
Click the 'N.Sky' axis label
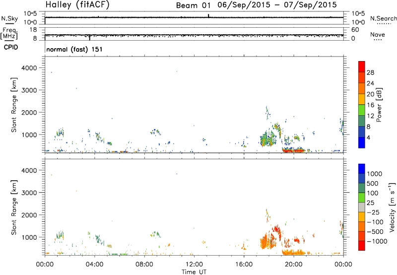9,19
